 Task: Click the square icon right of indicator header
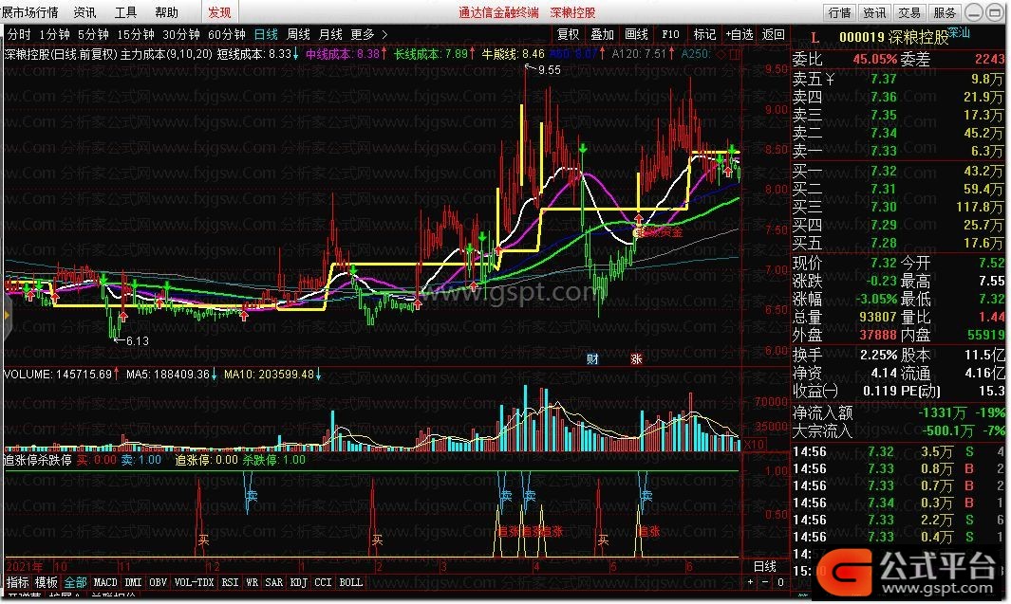click(734, 54)
